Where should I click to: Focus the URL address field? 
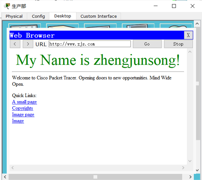[x=90, y=44]
